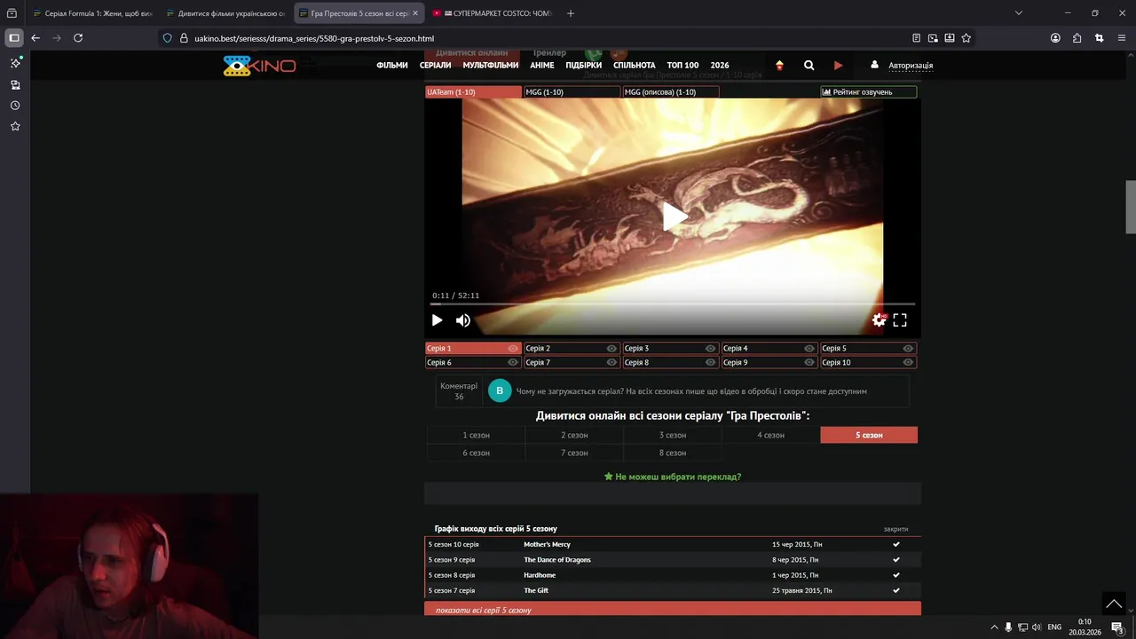Toggle watched eye for Серія 2

point(611,349)
